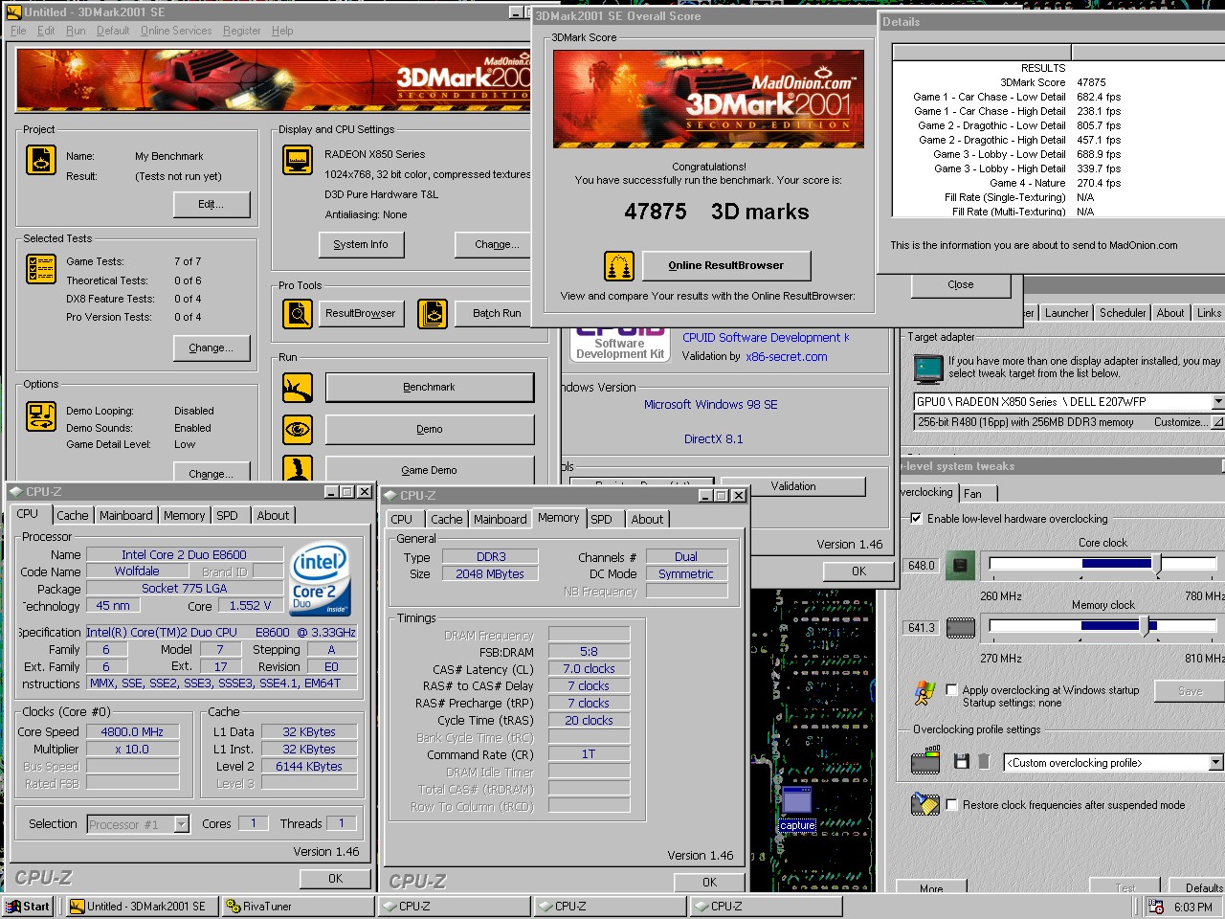Click the system tray icon next to the clock
1225x919 pixels.
pyautogui.click(x=1156, y=907)
